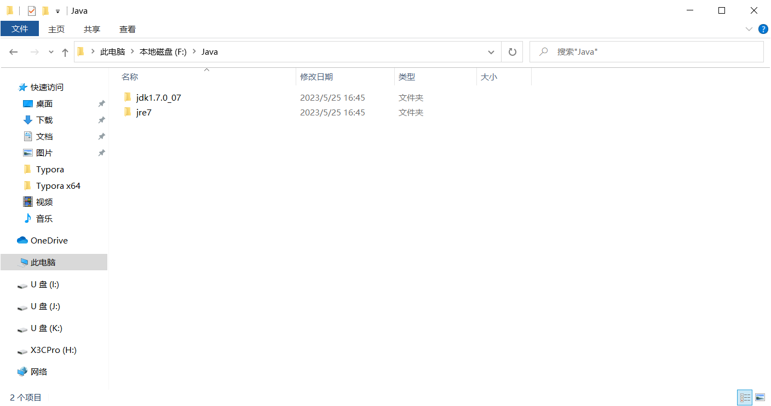Click the search box 搜索"Java"

point(646,52)
